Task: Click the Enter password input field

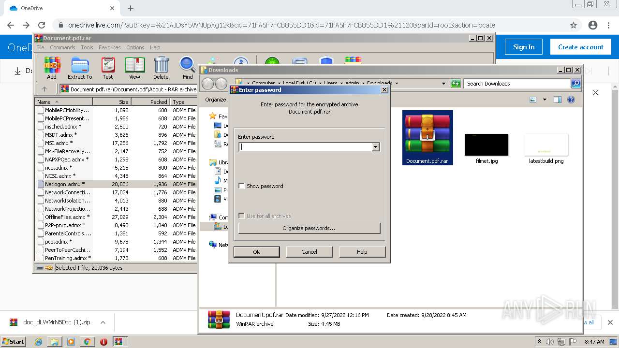Action: tap(305, 147)
